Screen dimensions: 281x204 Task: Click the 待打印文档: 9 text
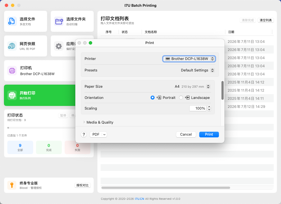[x=17, y=120]
